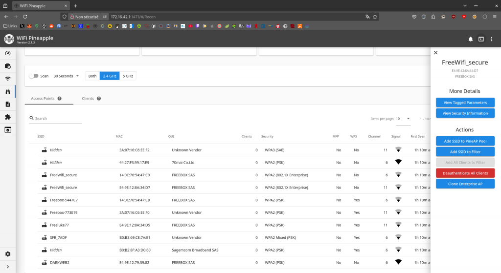Click the signal icon in the DARKWEB2 row
Image resolution: width=501 pixels, height=273 pixels.
[x=398, y=262]
